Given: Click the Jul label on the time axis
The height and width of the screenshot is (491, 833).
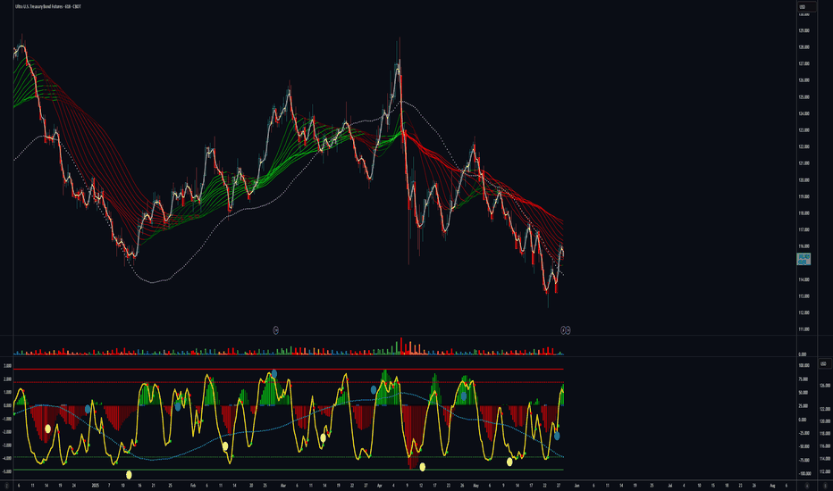Looking at the screenshot, I should click(x=670, y=485).
